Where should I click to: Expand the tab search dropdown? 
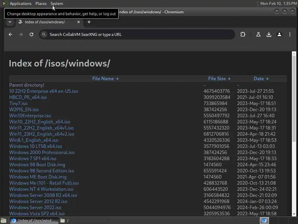pos(10,22)
